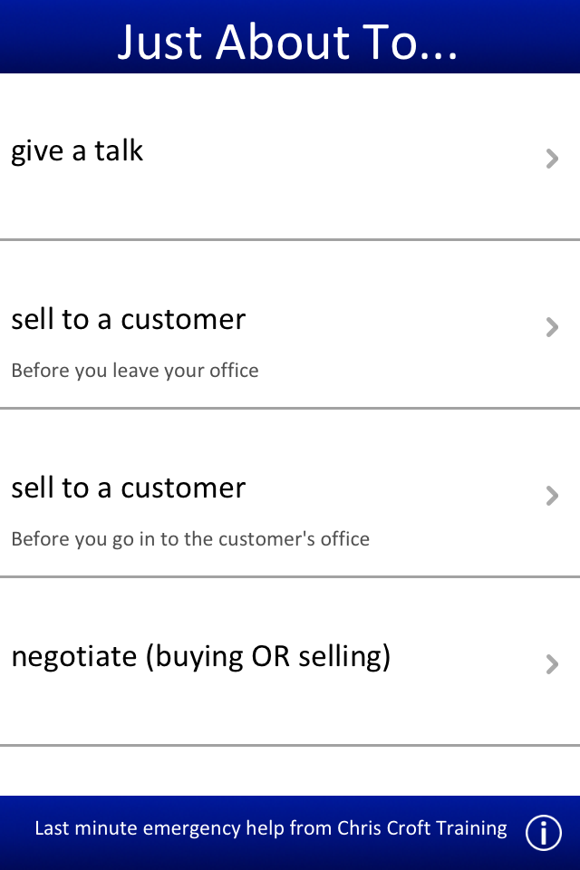This screenshot has height=870, width=580.
Task: Tap the word 'talk' in first row
Action: pyautogui.click(x=119, y=150)
